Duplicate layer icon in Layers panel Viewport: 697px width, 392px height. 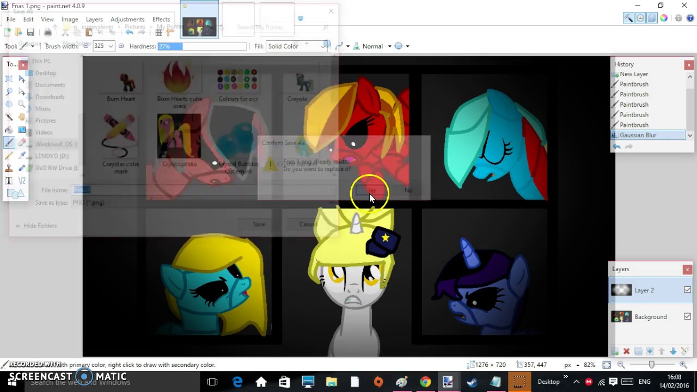coord(638,352)
